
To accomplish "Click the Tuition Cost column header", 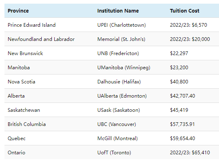I will [x=185, y=11].
